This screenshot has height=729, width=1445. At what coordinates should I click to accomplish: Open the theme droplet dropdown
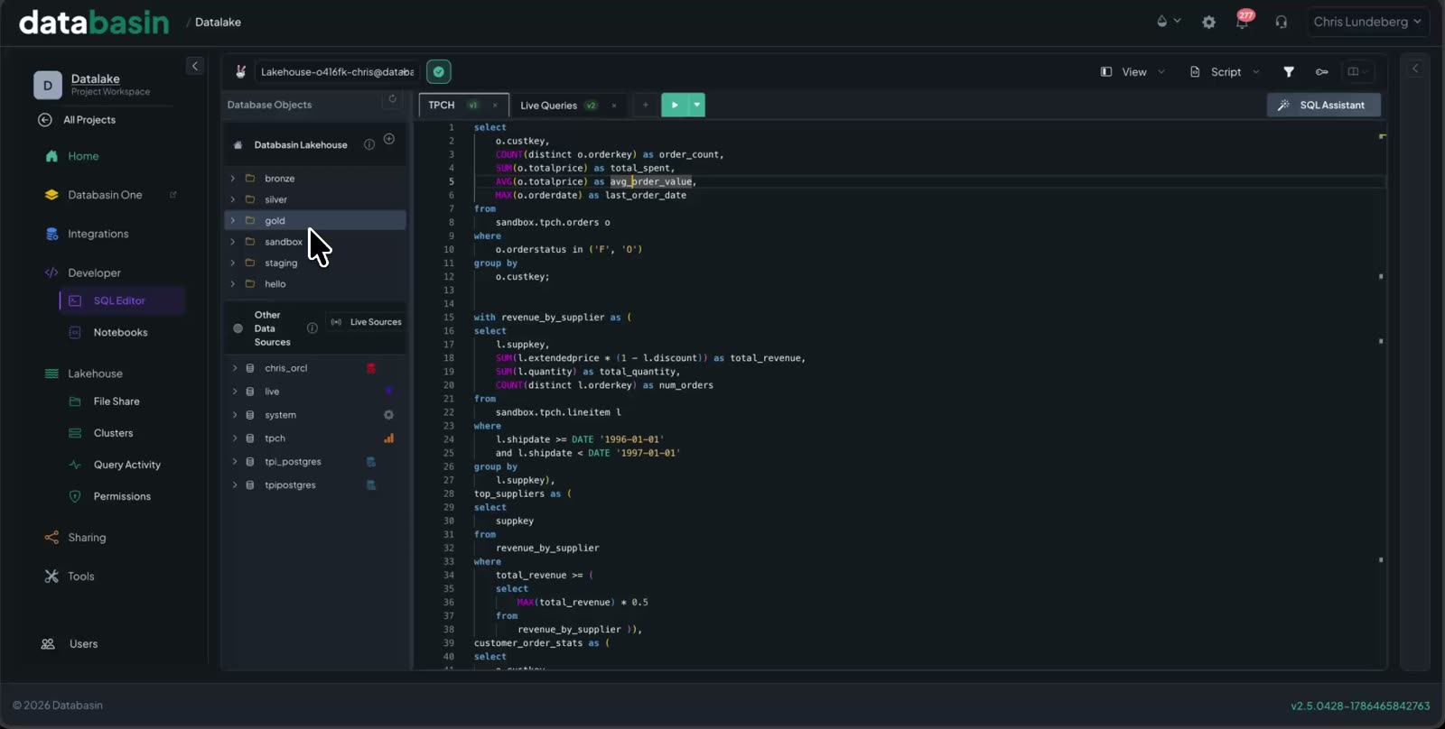click(1169, 22)
